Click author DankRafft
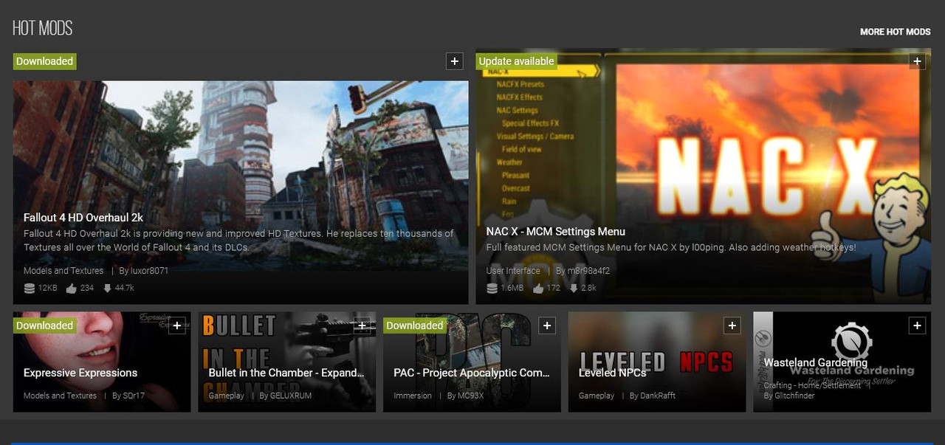The width and height of the screenshot is (945, 445). click(x=657, y=396)
